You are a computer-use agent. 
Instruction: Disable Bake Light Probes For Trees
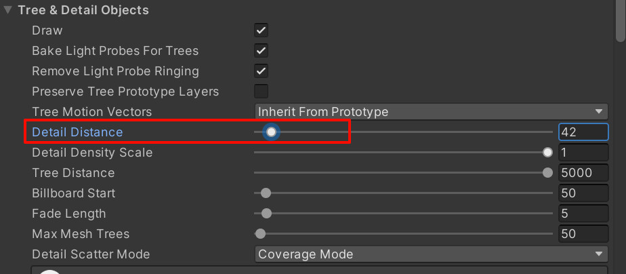click(261, 51)
